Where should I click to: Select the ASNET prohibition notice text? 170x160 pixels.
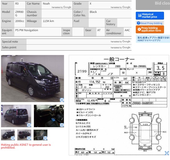(x=26, y=146)
